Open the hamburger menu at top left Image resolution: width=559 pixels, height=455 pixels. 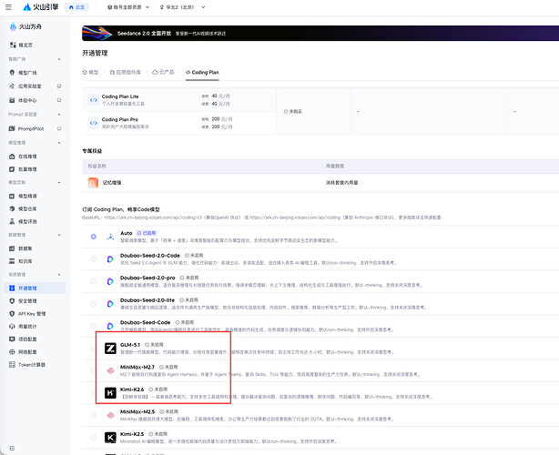click(x=8, y=6)
